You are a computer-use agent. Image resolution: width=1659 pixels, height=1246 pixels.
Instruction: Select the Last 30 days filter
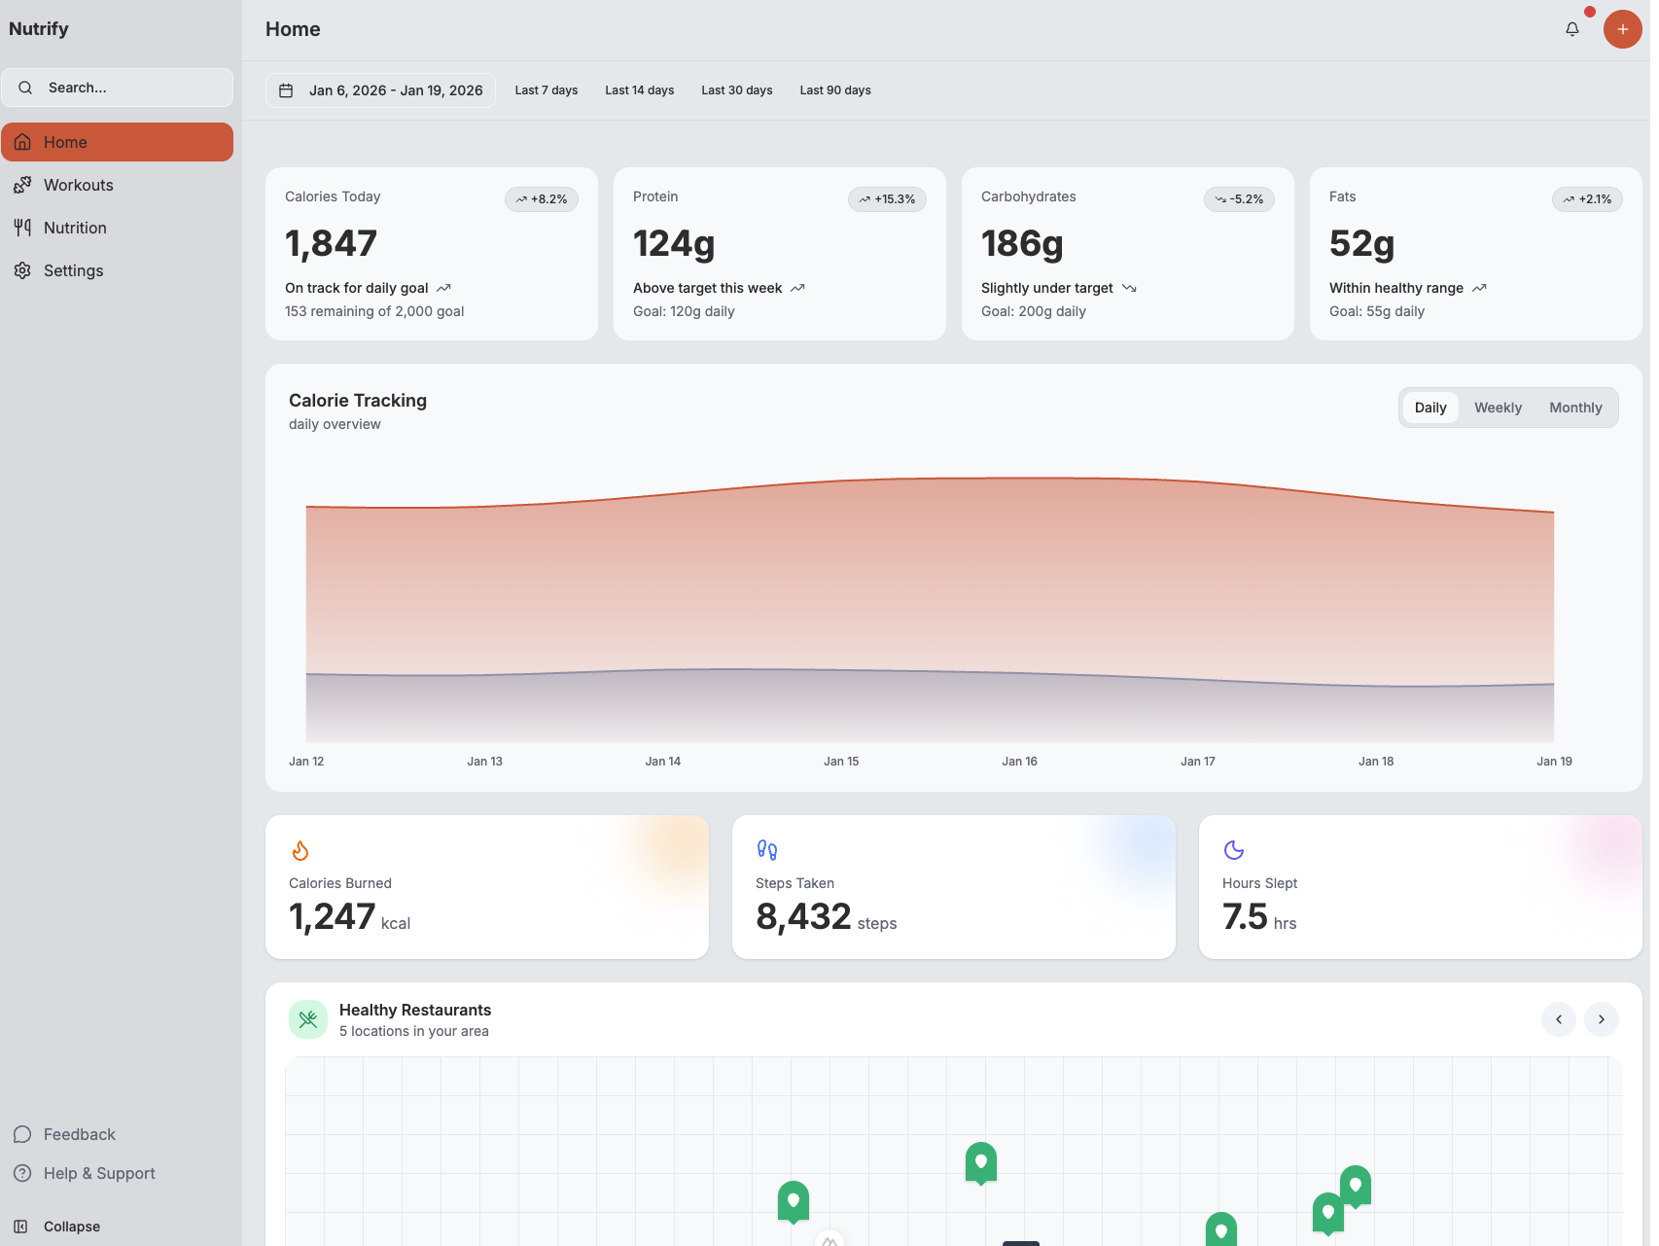pos(736,89)
